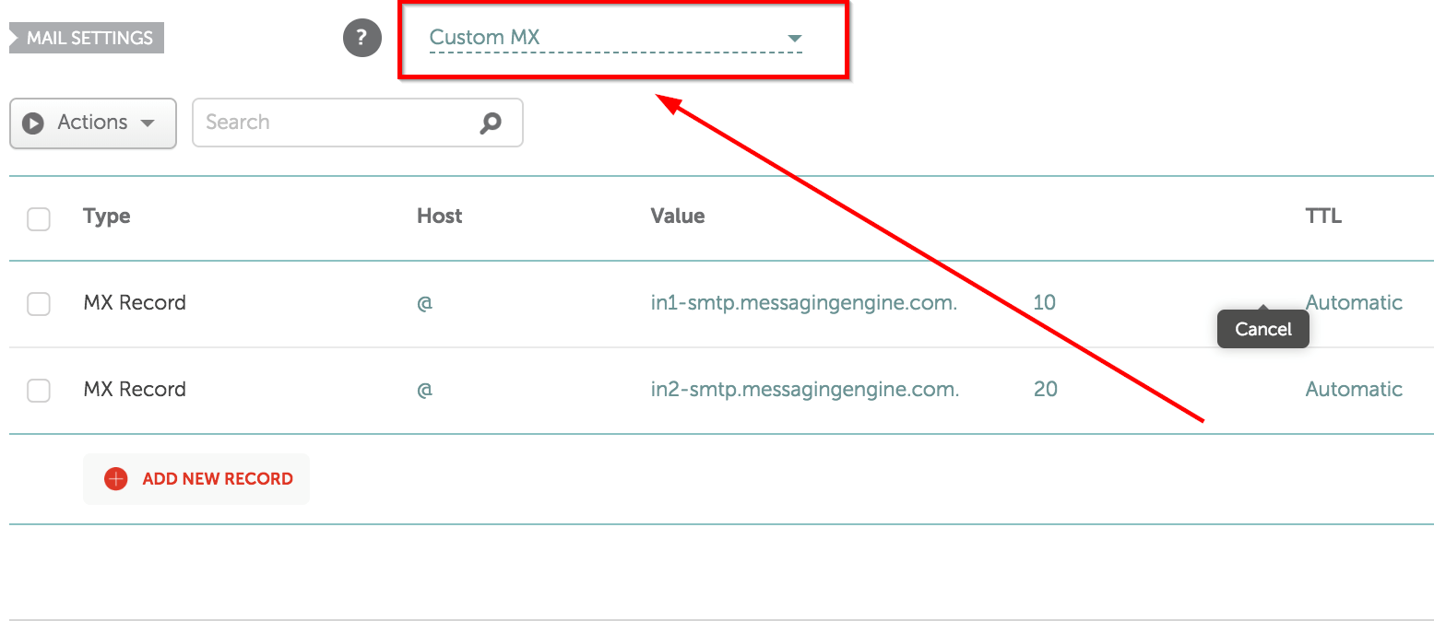
Task: Expand the Actions menu caret
Action: tap(148, 123)
